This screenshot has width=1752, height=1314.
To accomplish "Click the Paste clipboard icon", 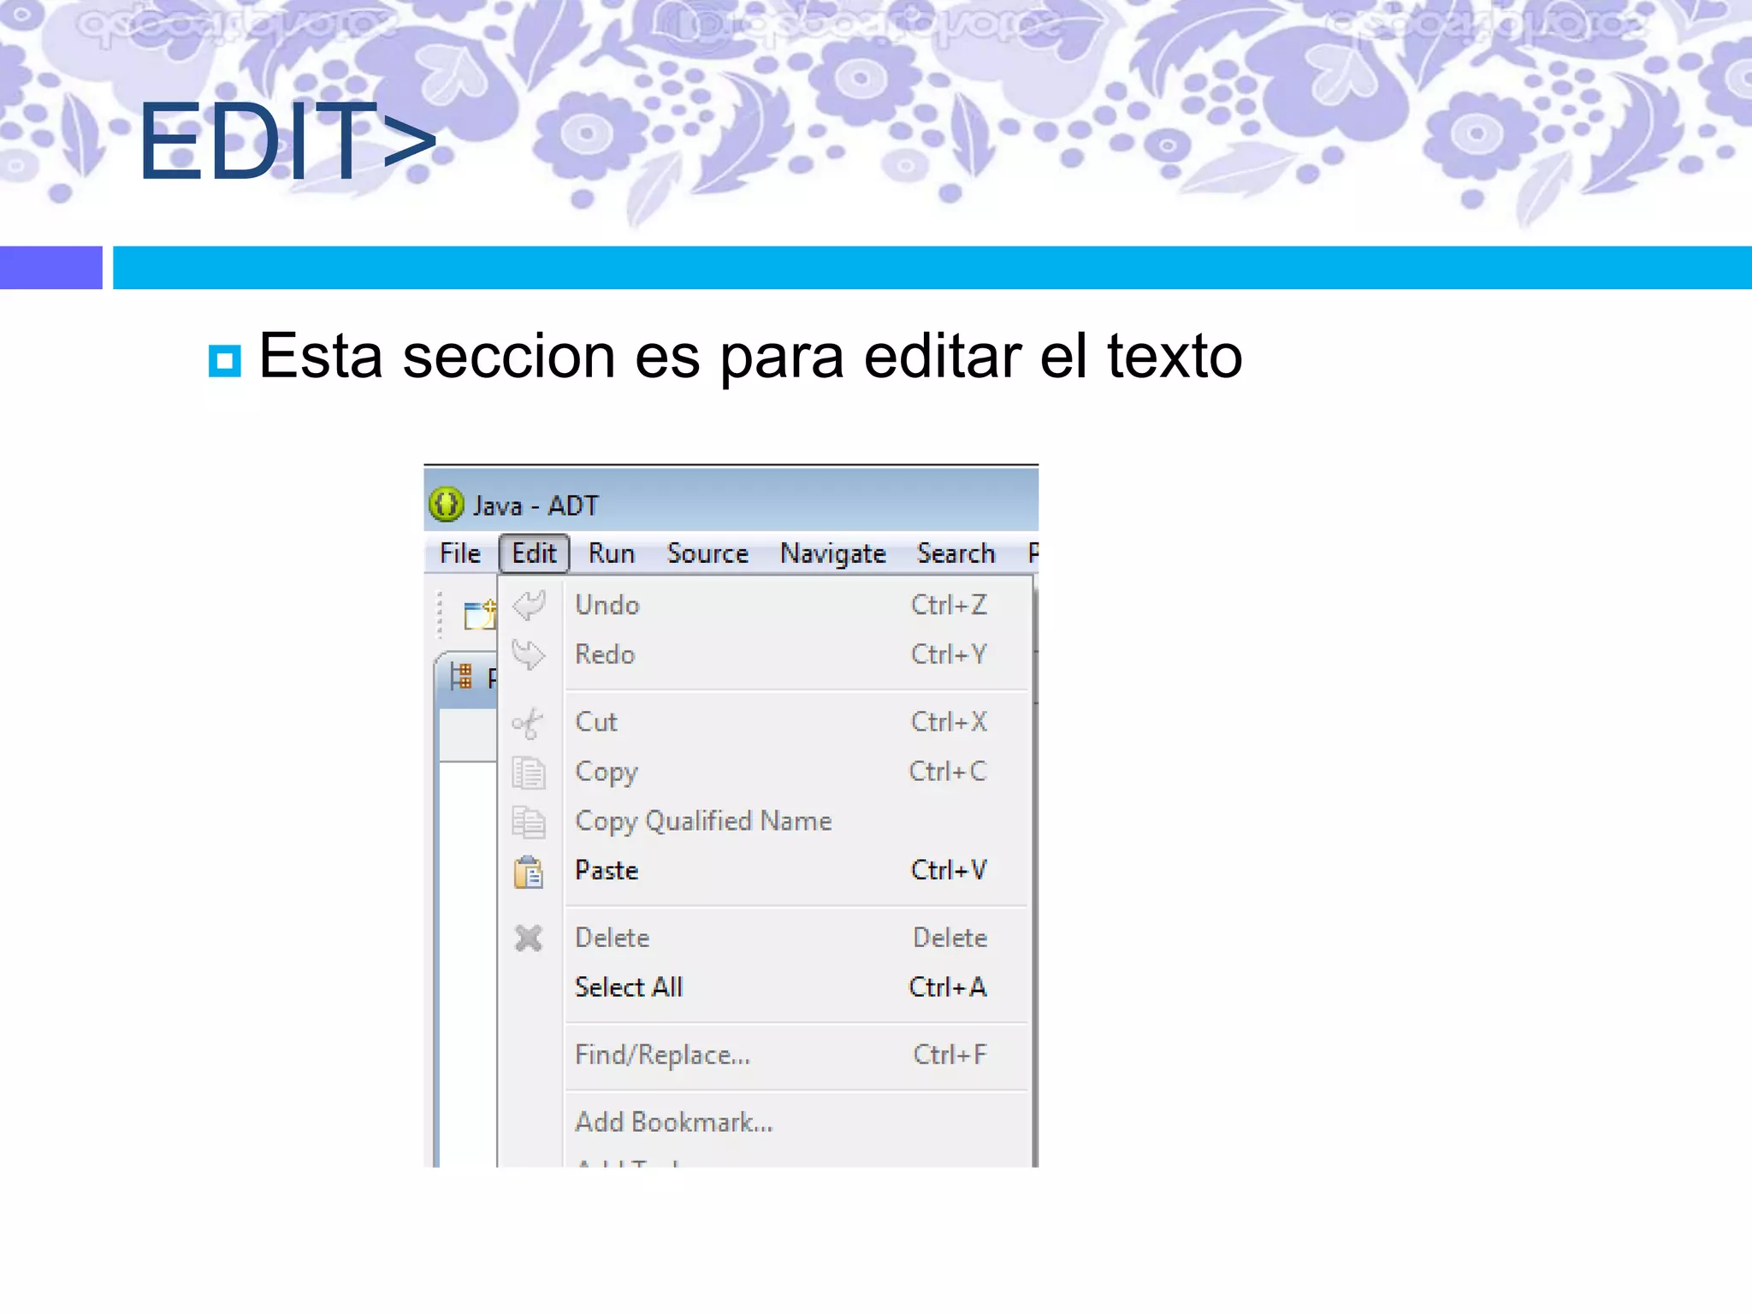I will (x=529, y=872).
